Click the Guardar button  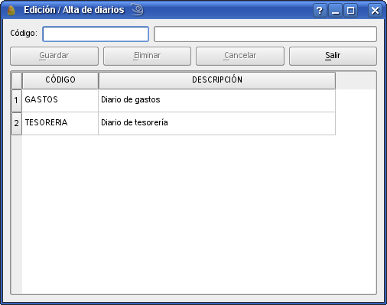pos(54,56)
